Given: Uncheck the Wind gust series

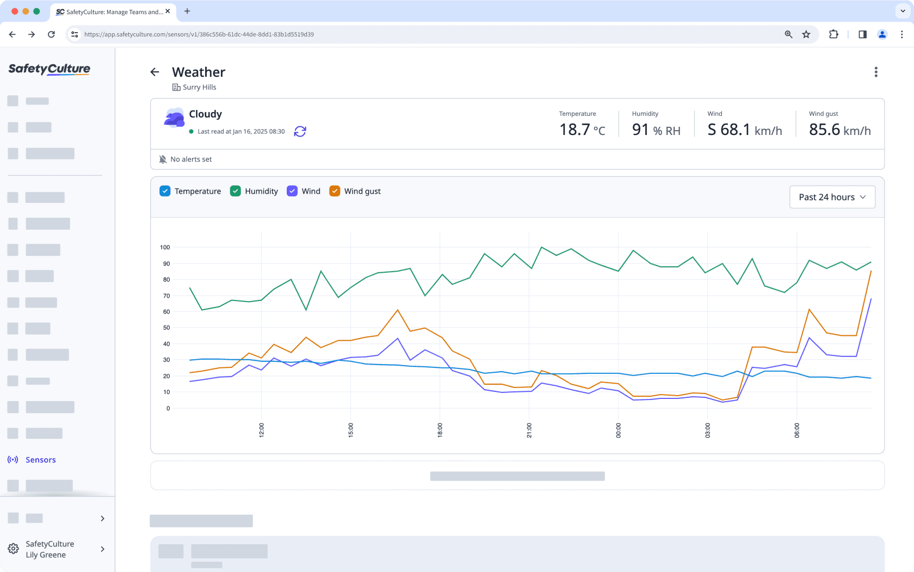Looking at the screenshot, I should point(335,191).
